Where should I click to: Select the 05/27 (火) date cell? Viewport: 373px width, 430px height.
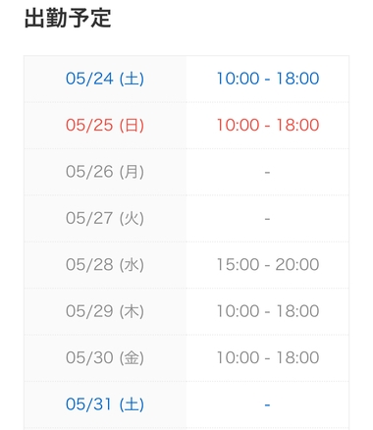point(105,218)
